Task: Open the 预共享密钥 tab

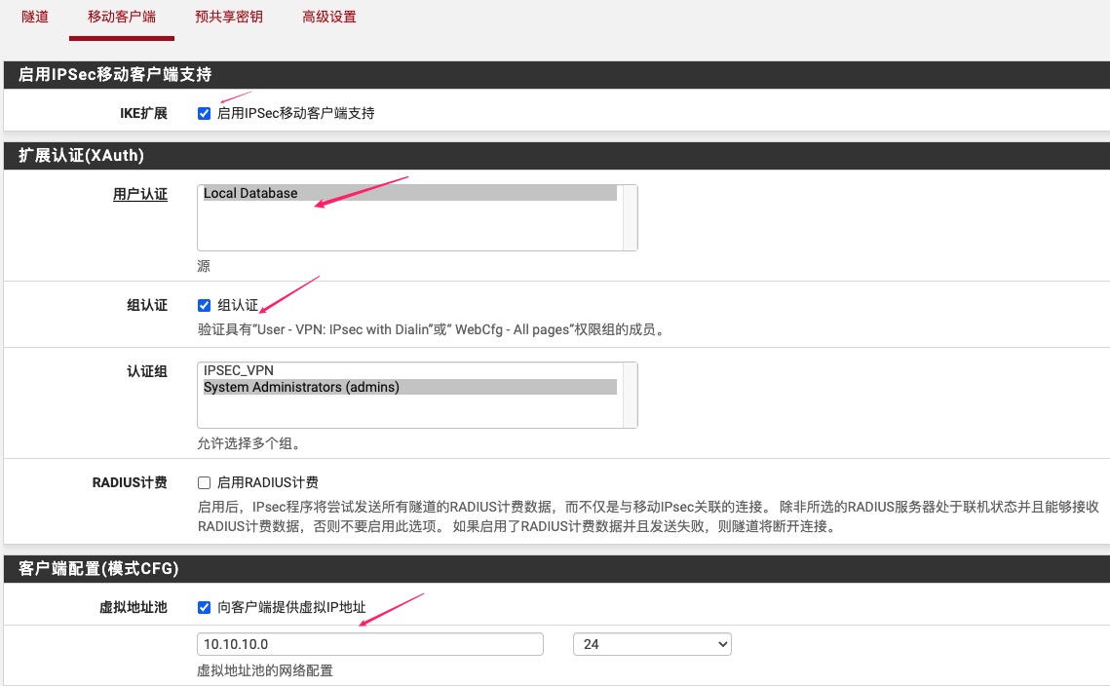Action: (x=228, y=18)
